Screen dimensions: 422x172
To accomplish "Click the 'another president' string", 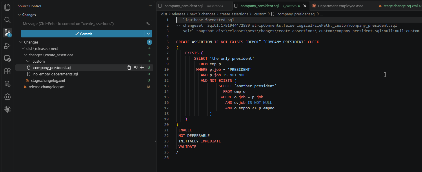I will [x=255, y=86].
